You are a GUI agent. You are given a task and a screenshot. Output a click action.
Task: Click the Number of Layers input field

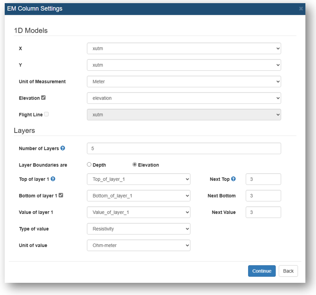[x=184, y=148]
